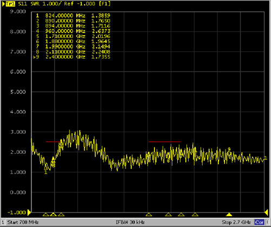Click the right-edge reference position arrow
The height and width of the screenshot is (227, 271).
point(266,212)
